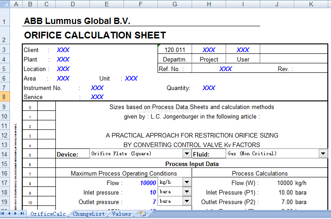The height and width of the screenshot is (219, 331).
Task: Switch to the Values sheet tab
Action: (121, 214)
